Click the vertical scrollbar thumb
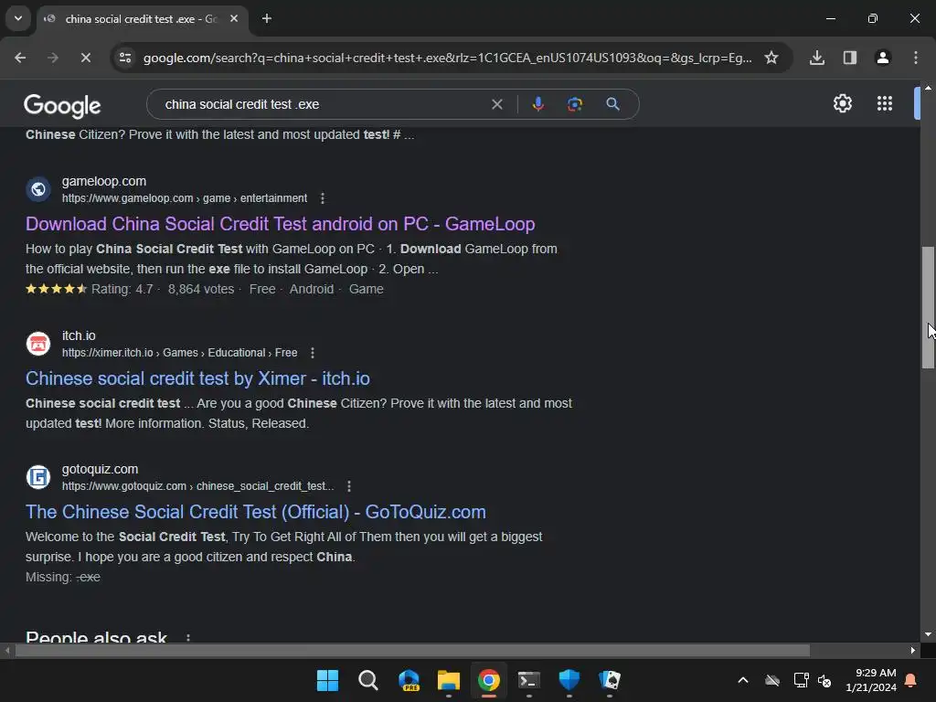This screenshot has height=702, width=936. [x=928, y=307]
